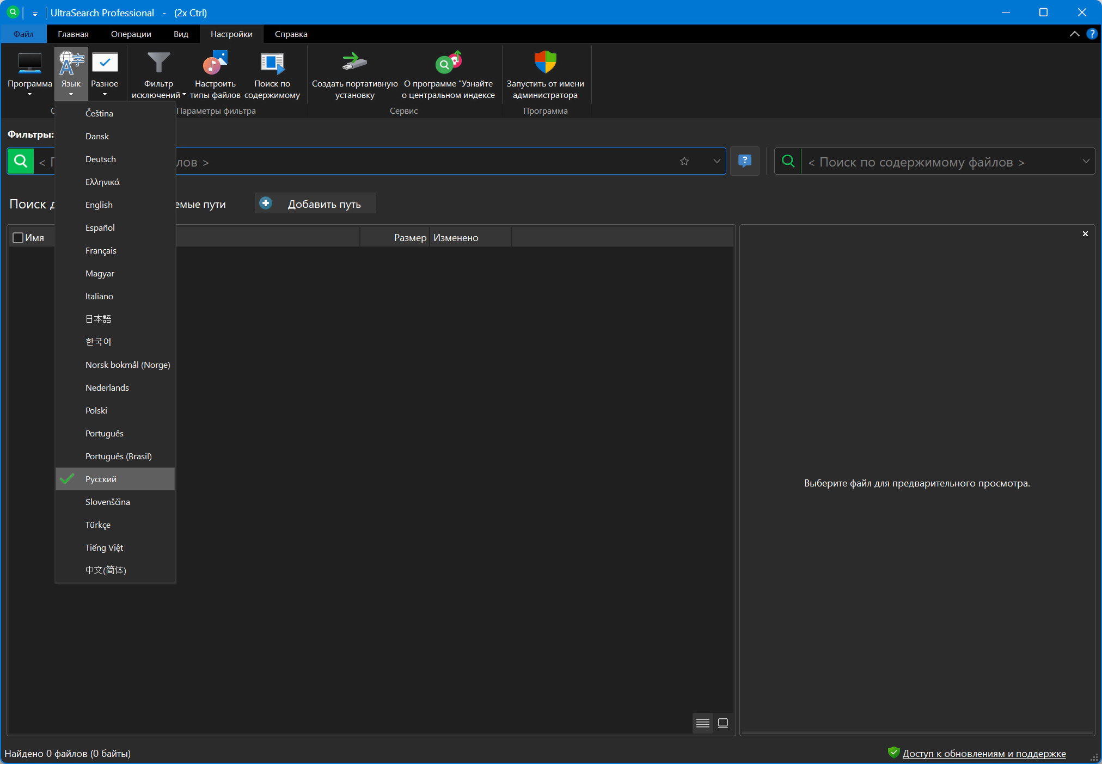Collapse the ribbon with the chevron
Viewport: 1102px width, 764px height.
(1074, 34)
